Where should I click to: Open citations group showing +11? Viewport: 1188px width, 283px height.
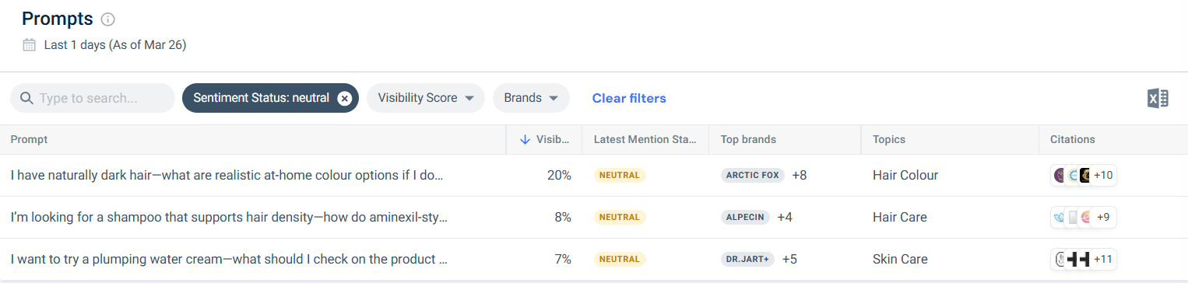[1084, 260]
